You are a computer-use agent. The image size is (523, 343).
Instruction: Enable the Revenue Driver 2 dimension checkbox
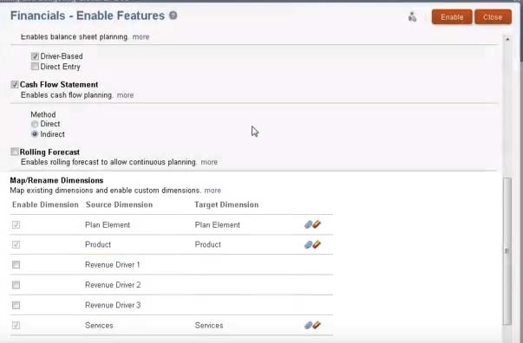point(16,285)
